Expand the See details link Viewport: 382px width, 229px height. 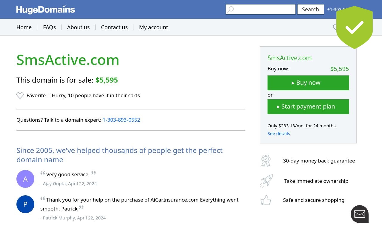click(x=279, y=133)
